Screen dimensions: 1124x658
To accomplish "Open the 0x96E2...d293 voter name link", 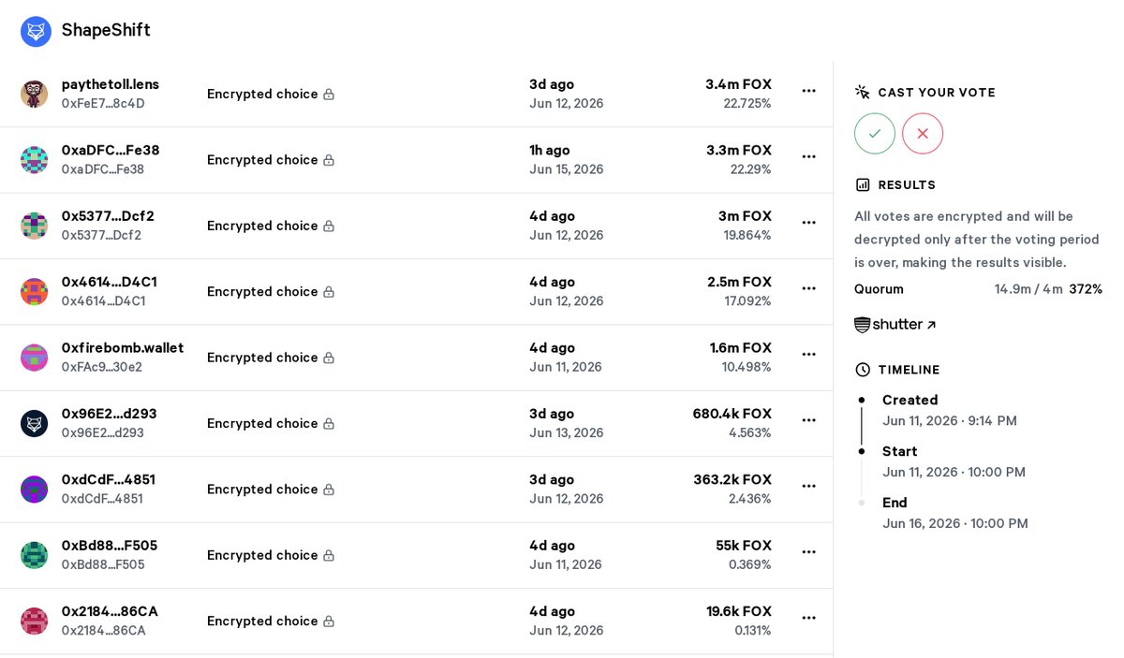I will click(110, 414).
